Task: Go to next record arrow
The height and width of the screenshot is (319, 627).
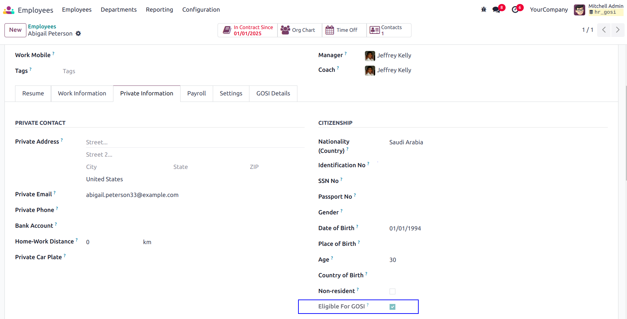Action: (x=617, y=30)
